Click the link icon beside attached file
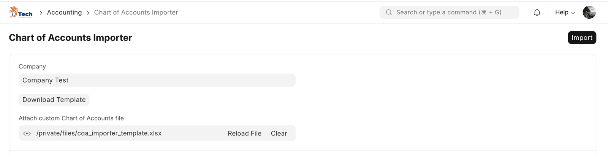Image resolution: width=608 pixels, height=156 pixels. pyautogui.click(x=27, y=133)
